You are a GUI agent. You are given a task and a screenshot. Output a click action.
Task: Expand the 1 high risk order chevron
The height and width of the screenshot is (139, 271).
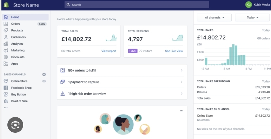click(181, 94)
